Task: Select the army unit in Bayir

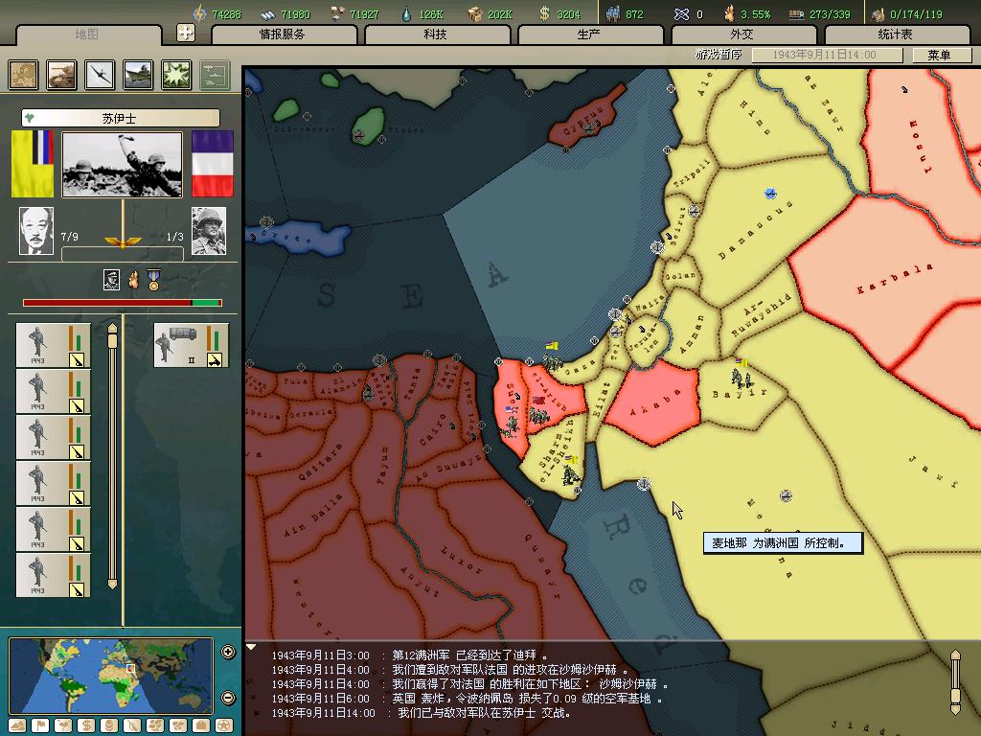Action: [742, 378]
